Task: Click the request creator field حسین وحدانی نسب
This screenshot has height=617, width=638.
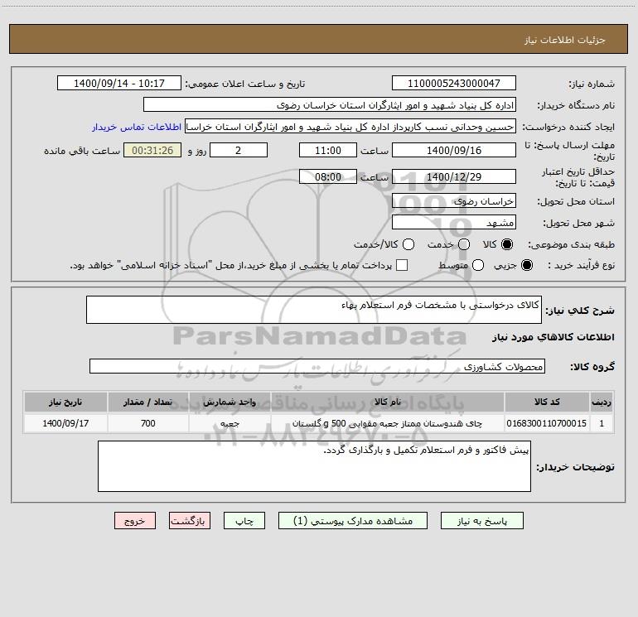Action: (350, 126)
